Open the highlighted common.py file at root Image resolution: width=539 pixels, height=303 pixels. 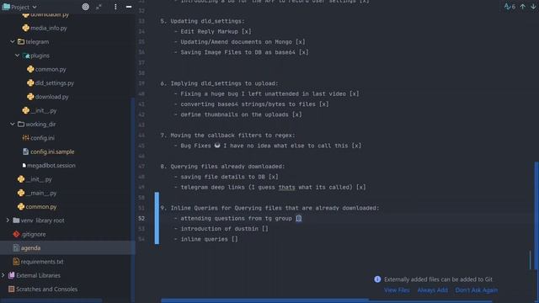[41, 207]
